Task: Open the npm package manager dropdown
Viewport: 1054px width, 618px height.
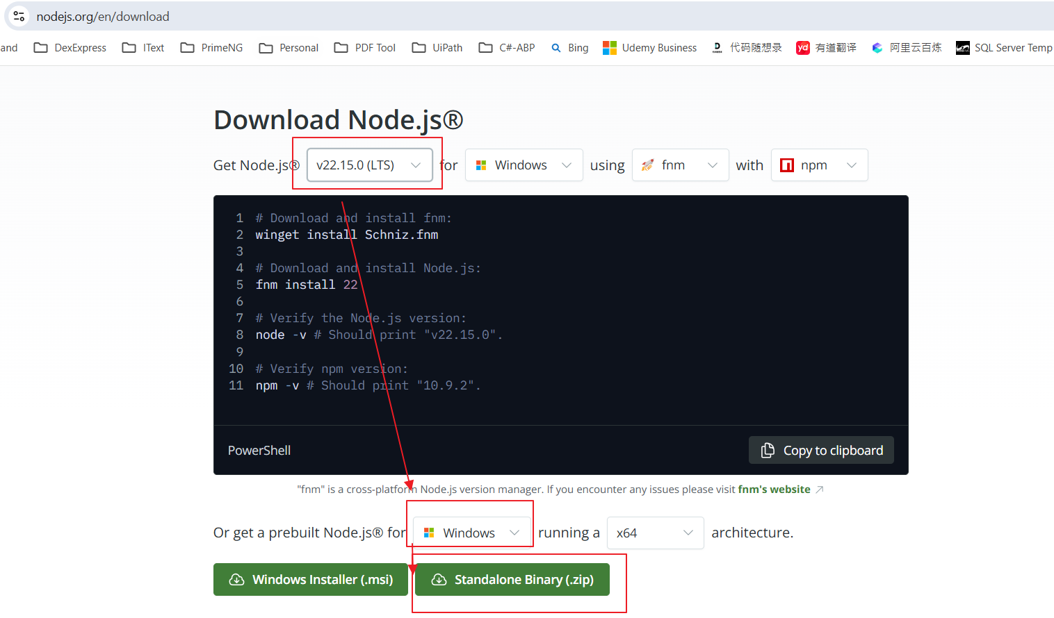Action: click(x=819, y=165)
